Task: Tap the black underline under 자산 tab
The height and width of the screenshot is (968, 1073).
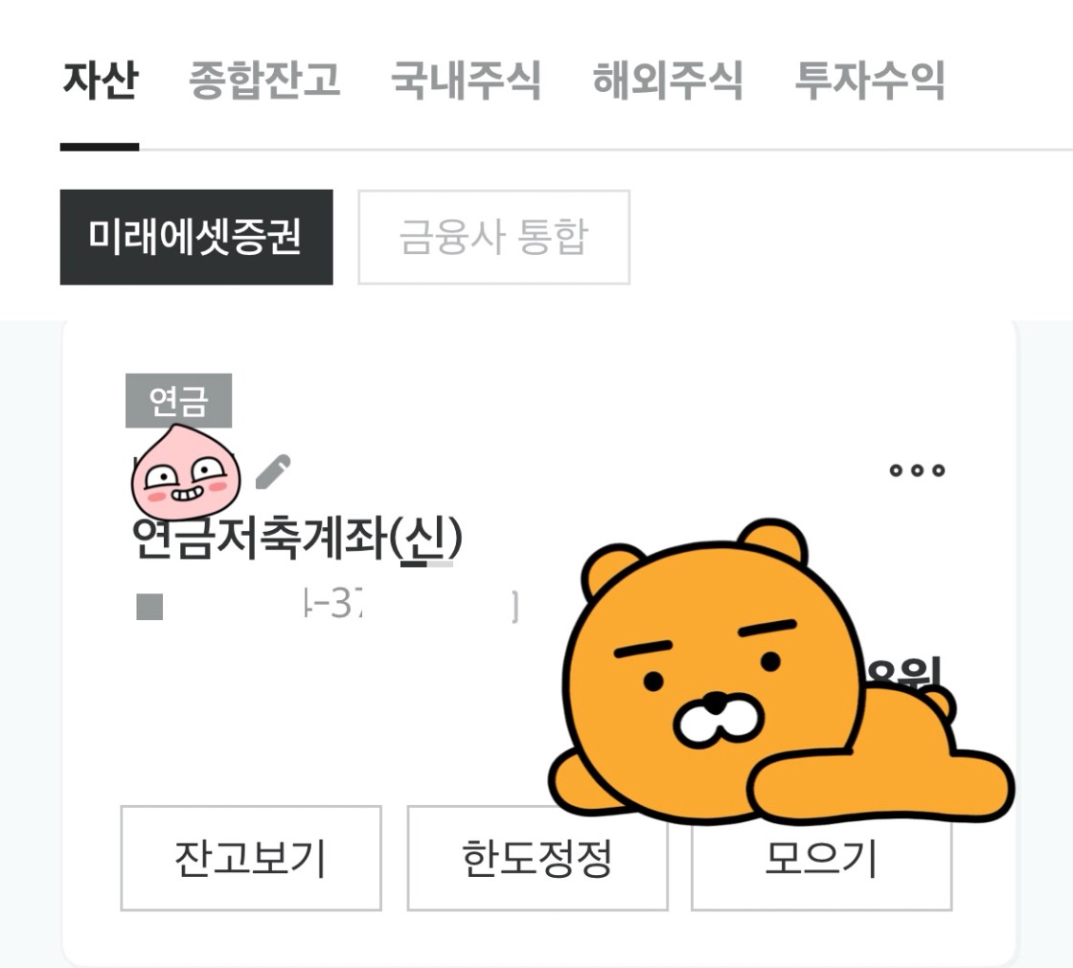Action: click(100, 147)
